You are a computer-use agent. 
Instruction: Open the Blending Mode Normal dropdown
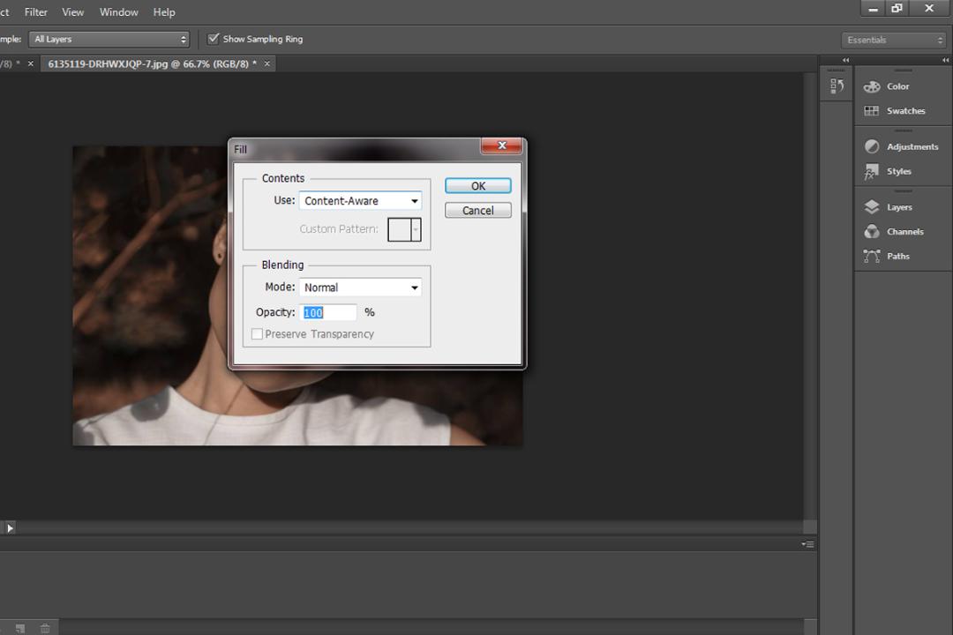pos(360,288)
